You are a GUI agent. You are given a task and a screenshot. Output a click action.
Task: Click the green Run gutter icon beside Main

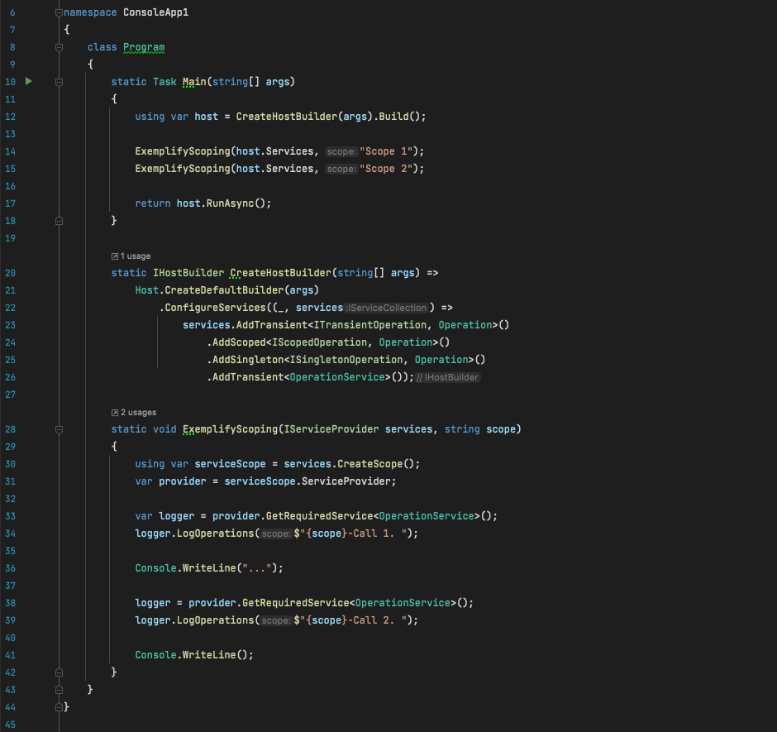pos(28,81)
